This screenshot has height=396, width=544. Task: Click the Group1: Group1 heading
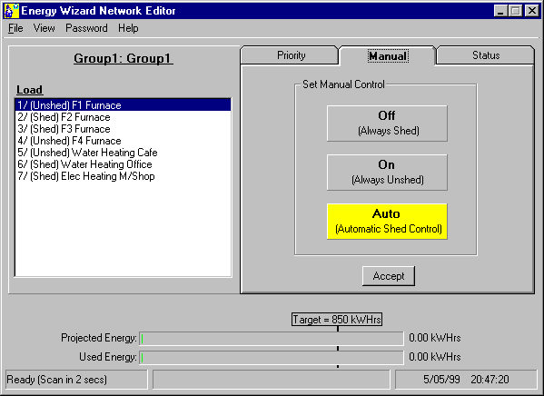pyautogui.click(x=124, y=58)
